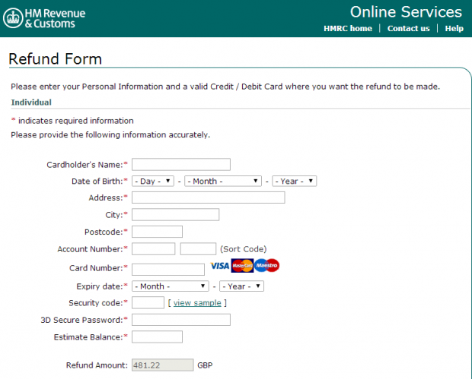Select the Postcode text field
472x379 pixels.
(157, 232)
